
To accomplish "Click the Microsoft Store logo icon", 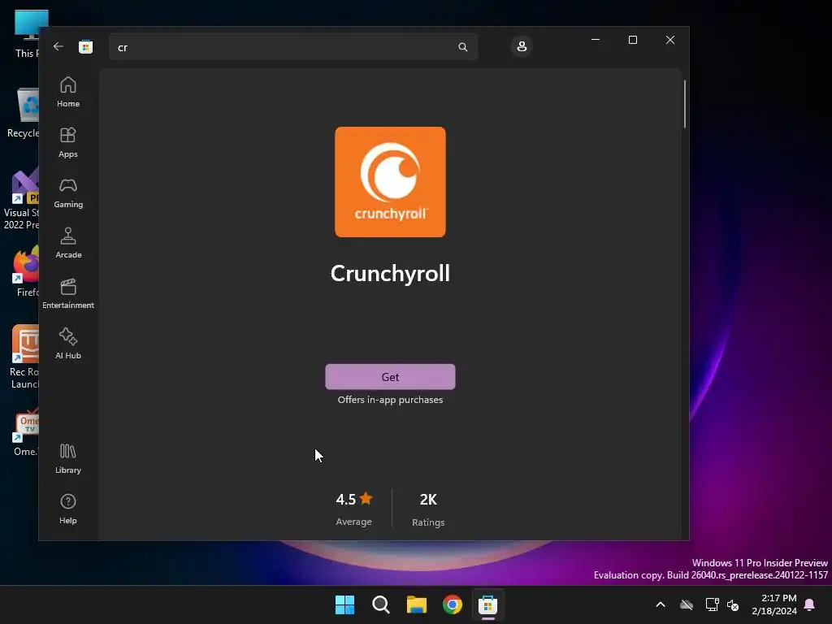I will [x=85, y=46].
